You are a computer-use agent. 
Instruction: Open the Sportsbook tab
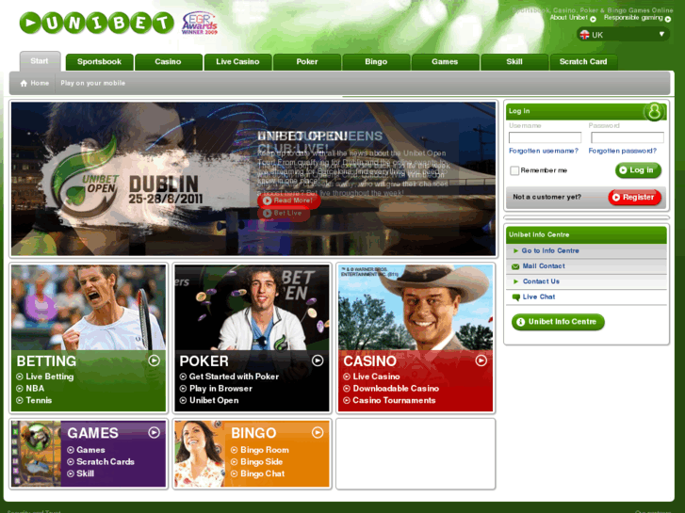point(99,62)
